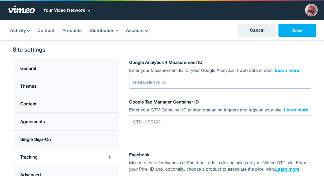
Task: Open the Your Video Network dropdown
Action: (66, 10)
